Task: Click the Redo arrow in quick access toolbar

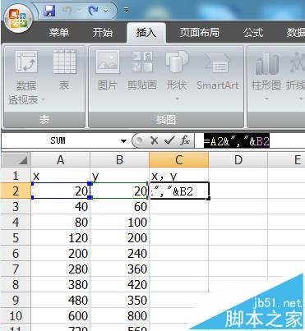Action: (94, 11)
